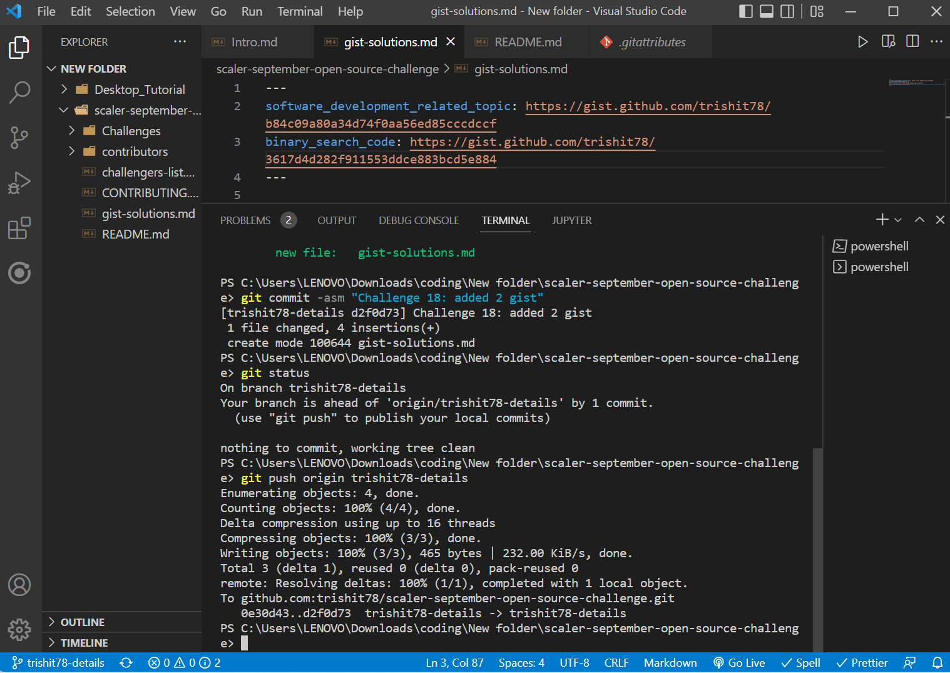Screen dimensions: 950x673
Task: Open the Terminal menu
Action: coord(300,11)
